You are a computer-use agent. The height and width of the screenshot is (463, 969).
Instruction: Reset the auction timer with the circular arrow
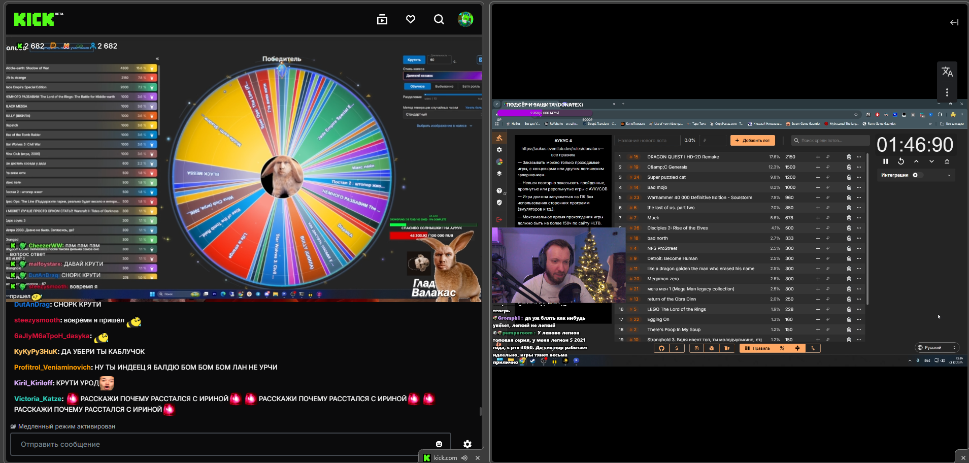(x=901, y=161)
